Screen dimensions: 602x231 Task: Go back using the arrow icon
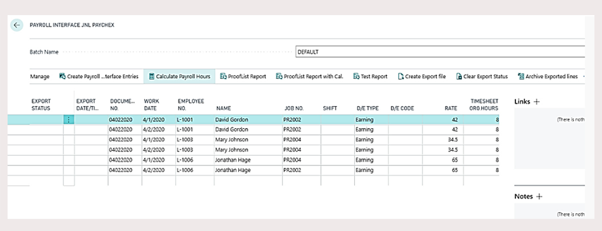point(16,25)
